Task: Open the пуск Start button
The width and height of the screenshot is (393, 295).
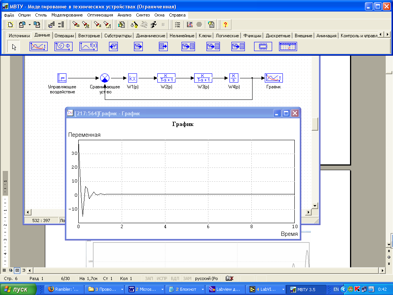Action: 18,289
